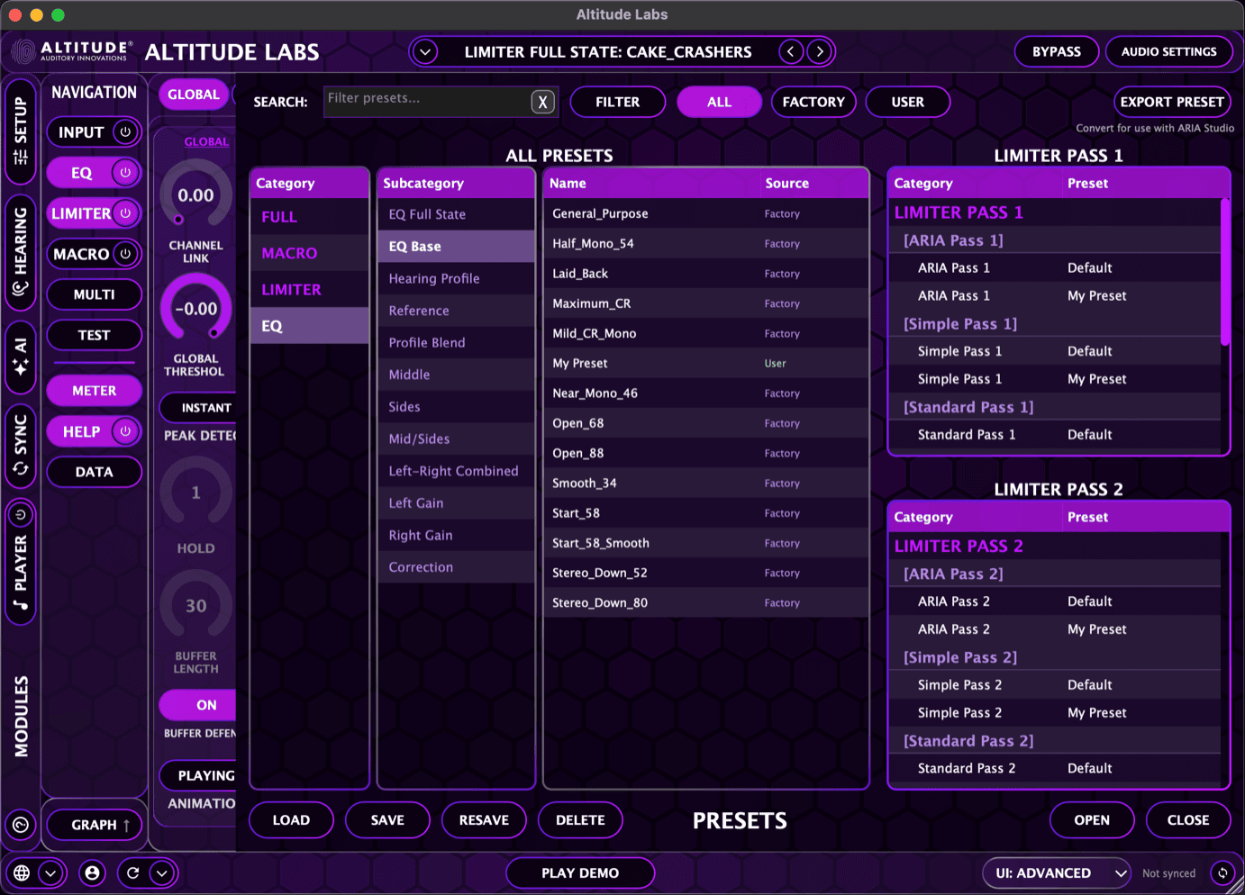1245x895 pixels.
Task: Switch to the FACTORY presets tab
Action: point(813,102)
